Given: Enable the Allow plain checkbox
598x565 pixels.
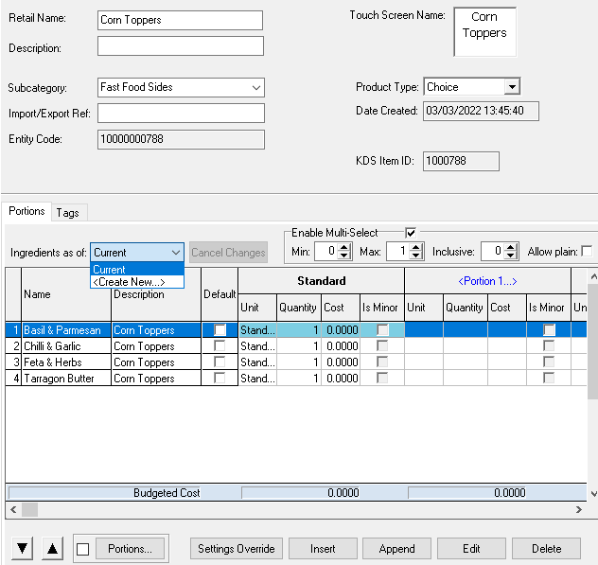Looking at the screenshot, I should click(587, 252).
